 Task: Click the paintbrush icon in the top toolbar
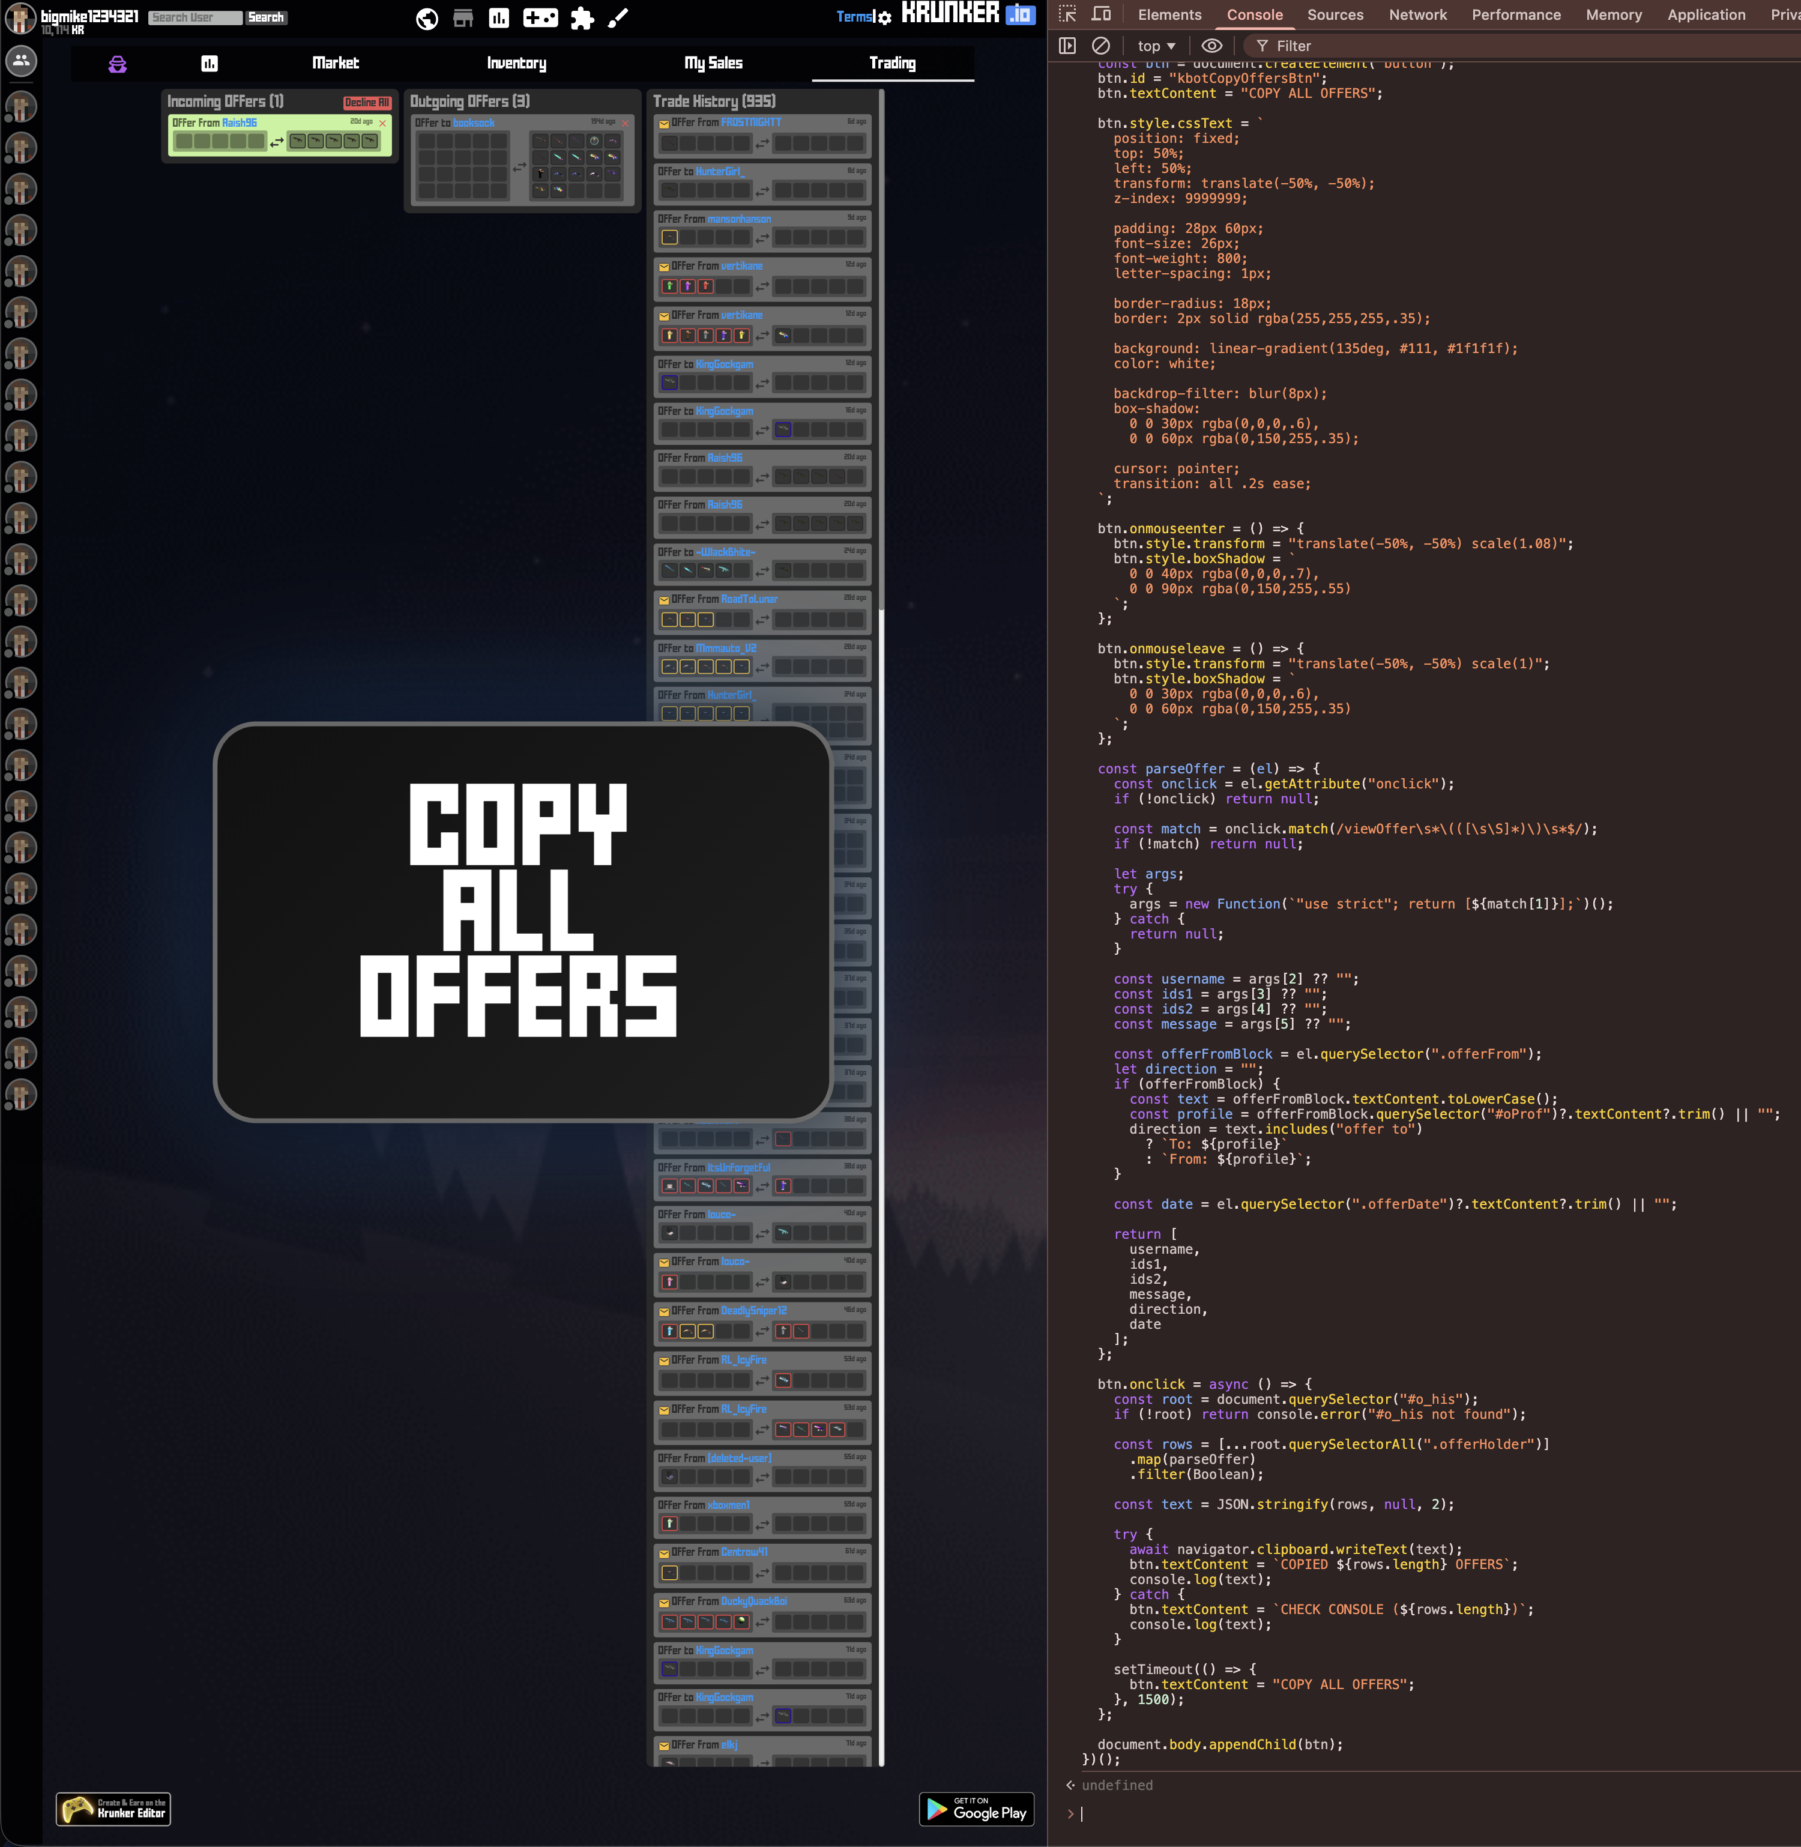pyautogui.click(x=617, y=18)
